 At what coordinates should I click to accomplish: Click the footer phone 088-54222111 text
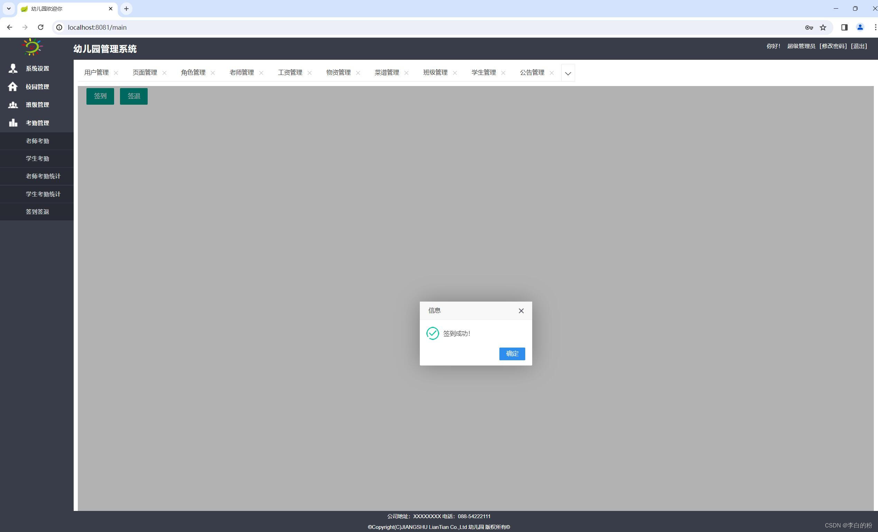pos(474,516)
